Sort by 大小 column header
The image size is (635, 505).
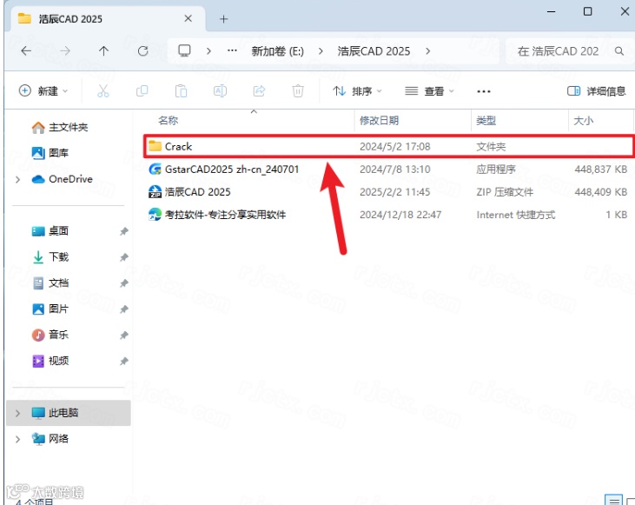pyautogui.click(x=584, y=120)
